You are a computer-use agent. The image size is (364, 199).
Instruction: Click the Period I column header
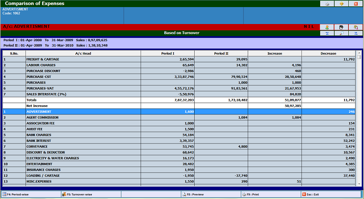pos(168,53)
